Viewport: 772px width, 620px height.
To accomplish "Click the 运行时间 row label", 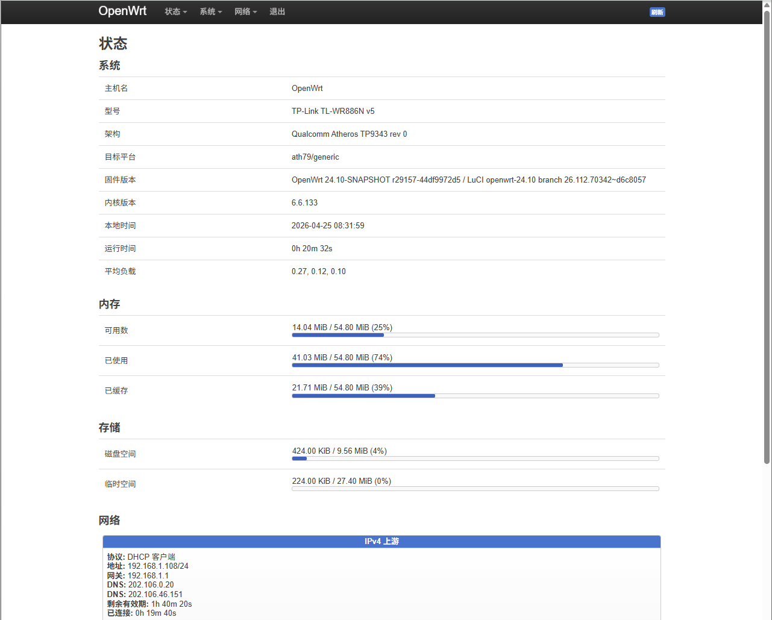I will click(x=120, y=248).
